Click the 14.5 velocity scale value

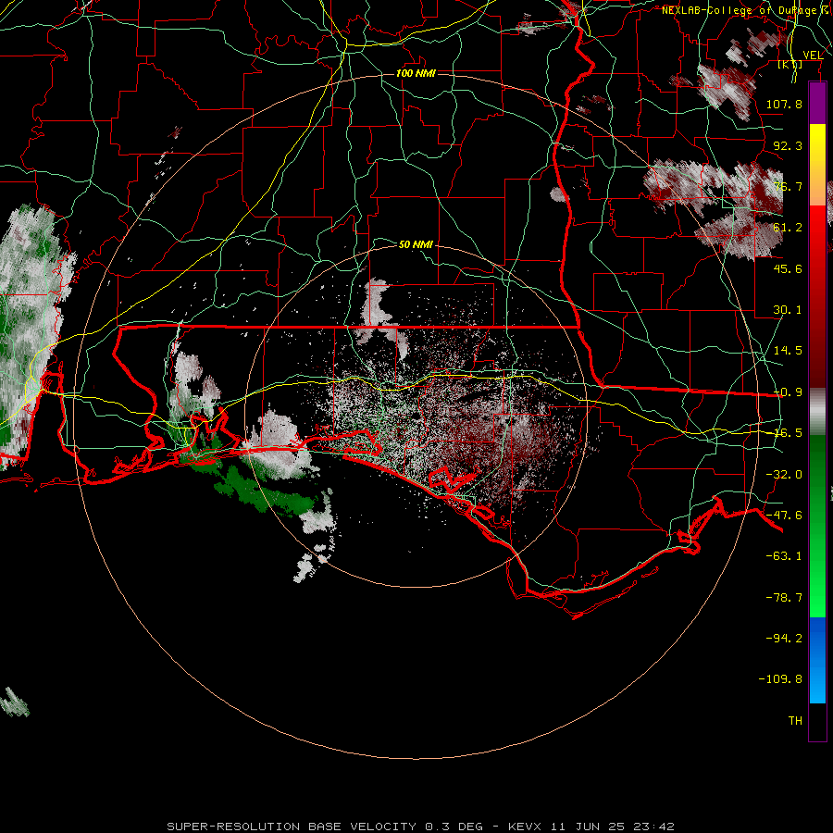pos(788,351)
